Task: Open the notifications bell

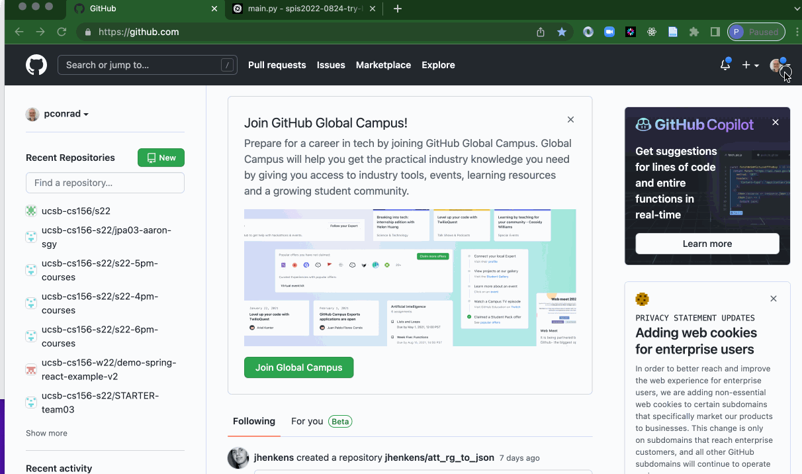Action: 725,65
